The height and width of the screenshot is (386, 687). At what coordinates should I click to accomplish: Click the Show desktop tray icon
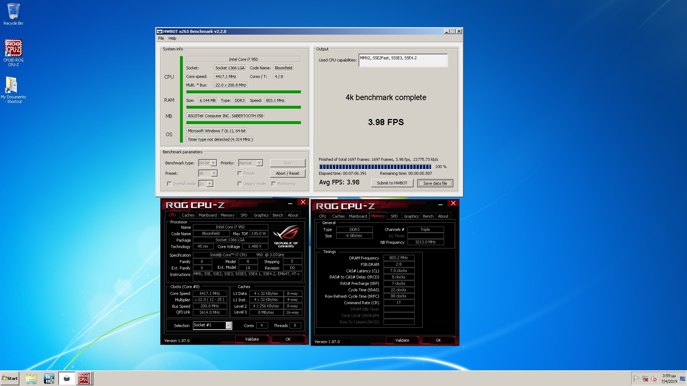[683, 378]
